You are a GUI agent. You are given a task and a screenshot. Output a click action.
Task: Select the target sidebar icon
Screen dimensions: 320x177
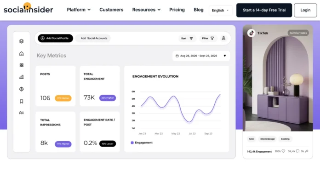click(22, 89)
